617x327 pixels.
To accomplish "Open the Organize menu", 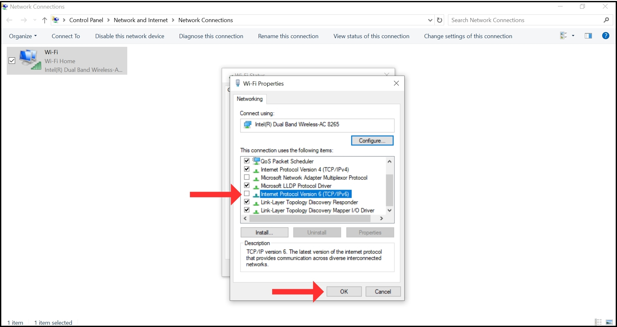I will pos(23,36).
